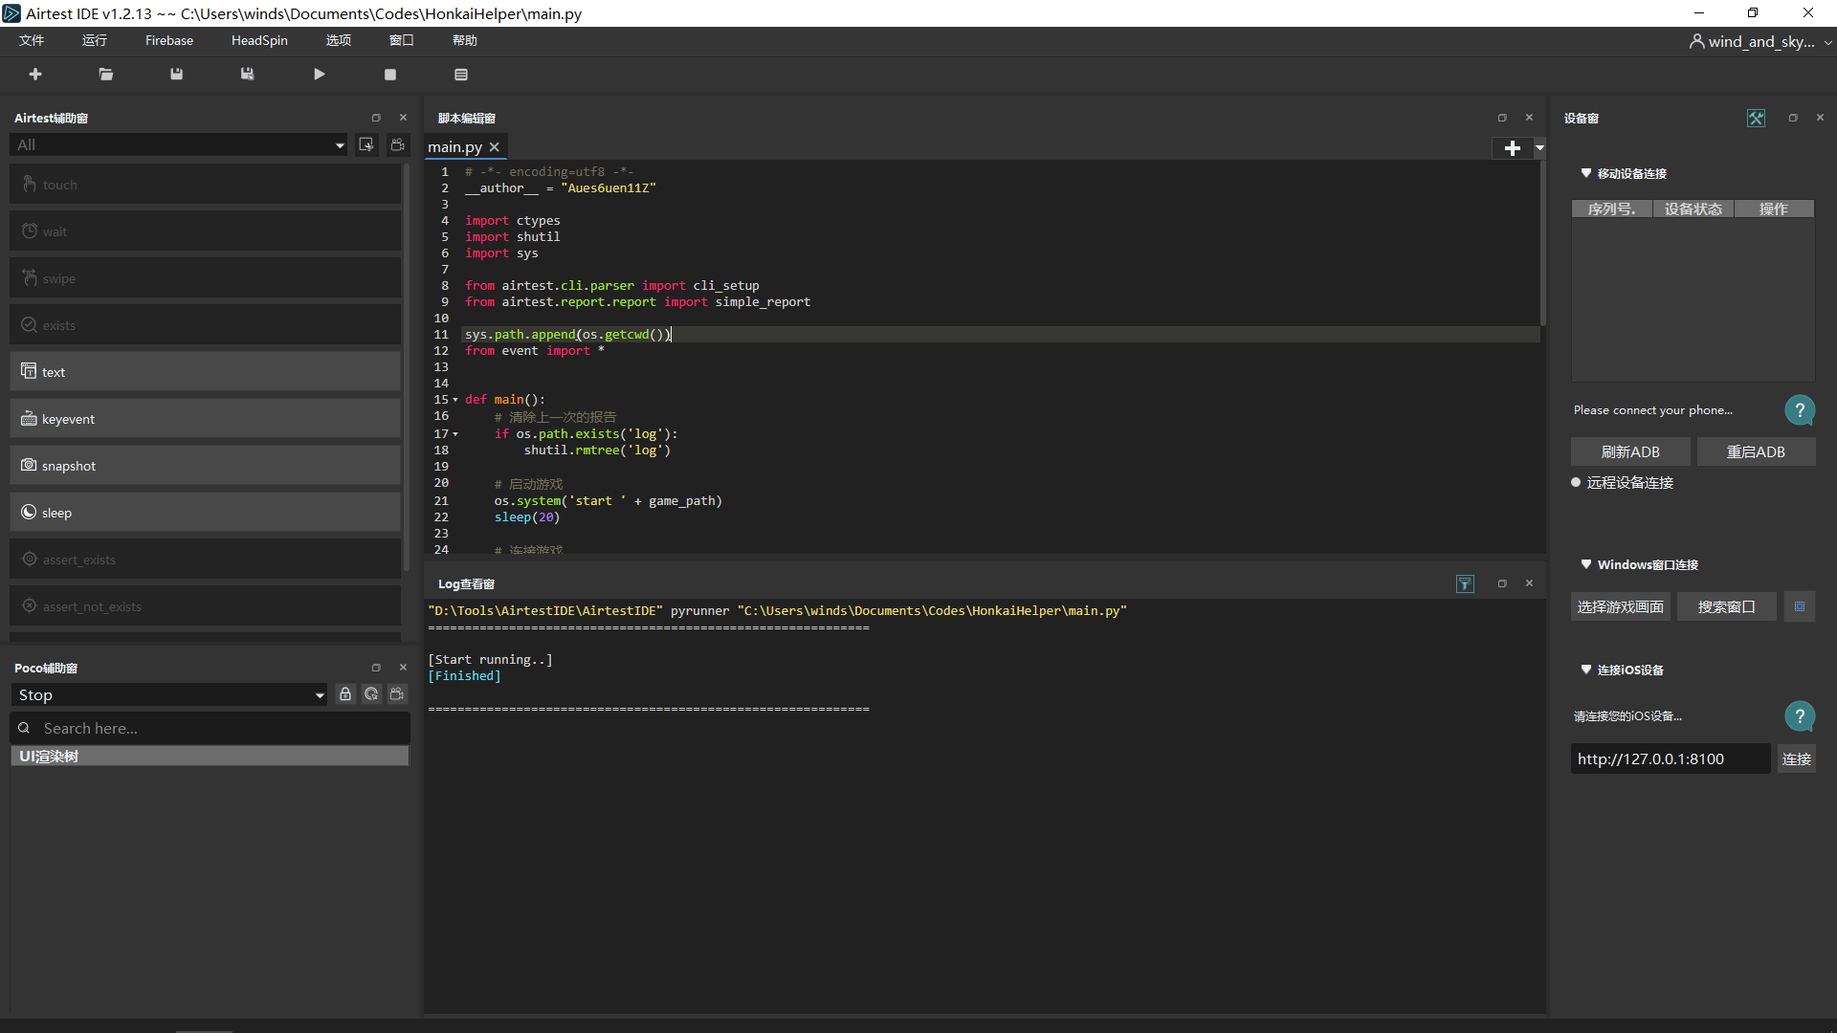The height and width of the screenshot is (1033, 1837).
Task: Insert the sleep command
Action: coord(205,513)
